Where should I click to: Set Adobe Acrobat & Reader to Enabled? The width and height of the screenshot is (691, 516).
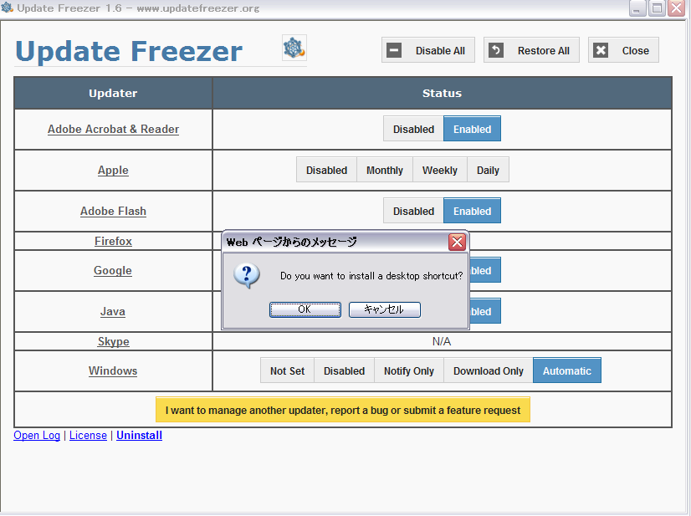[x=472, y=129]
